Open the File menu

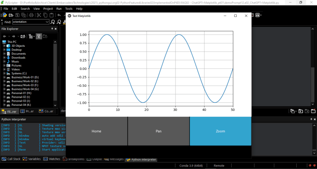(x=6, y=9)
